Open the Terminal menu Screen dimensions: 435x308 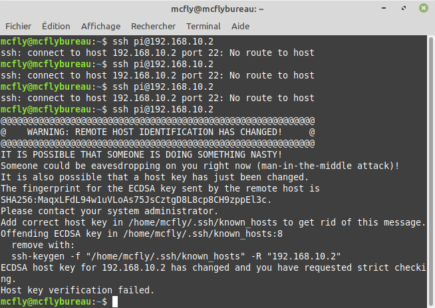pyautogui.click(x=204, y=27)
